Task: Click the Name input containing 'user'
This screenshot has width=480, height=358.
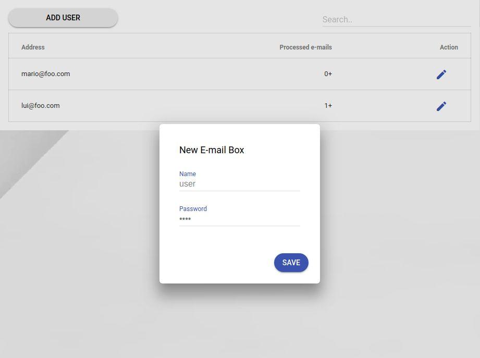Action: click(x=239, y=184)
